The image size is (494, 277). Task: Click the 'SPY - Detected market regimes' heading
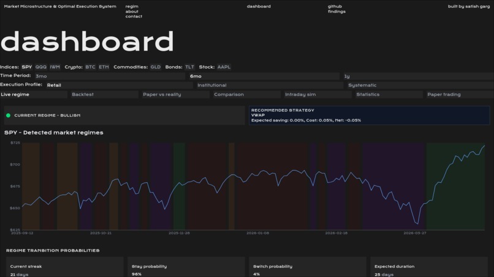53,133
